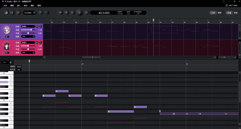Click the playhead marker in track timeline
241x129 pixels.
click(153, 20)
